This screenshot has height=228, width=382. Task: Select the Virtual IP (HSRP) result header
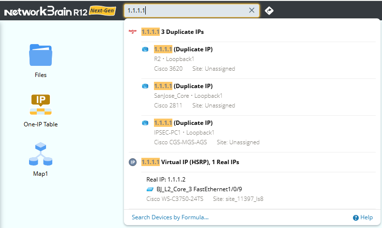click(x=190, y=162)
